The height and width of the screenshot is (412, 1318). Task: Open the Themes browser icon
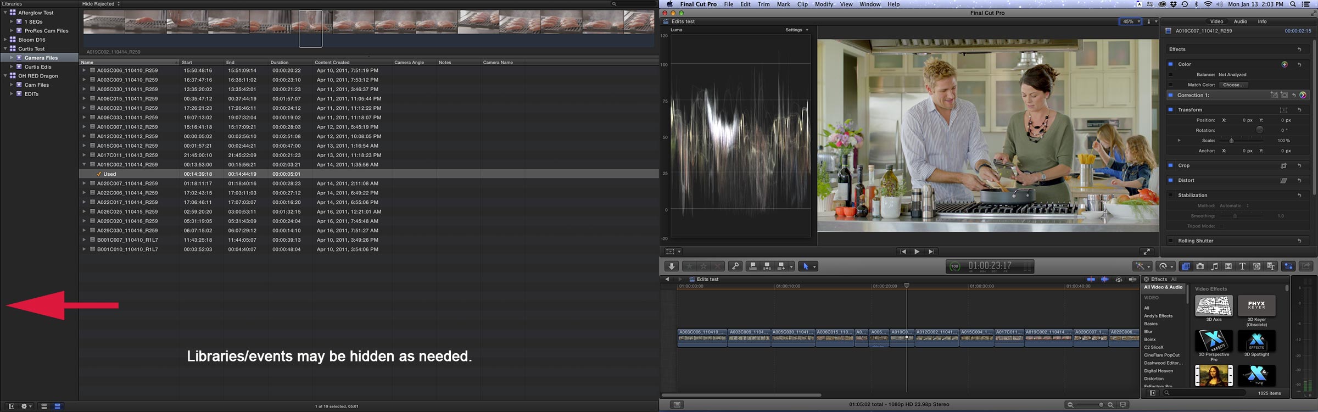tap(1271, 266)
